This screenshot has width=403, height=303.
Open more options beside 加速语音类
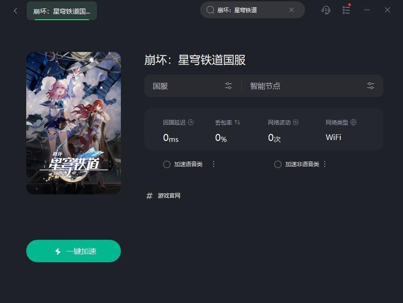tap(214, 164)
